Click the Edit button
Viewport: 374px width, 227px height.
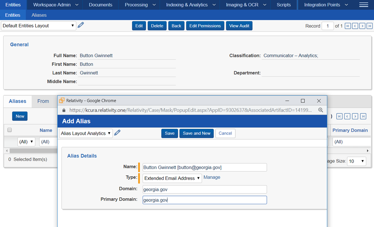point(139,26)
